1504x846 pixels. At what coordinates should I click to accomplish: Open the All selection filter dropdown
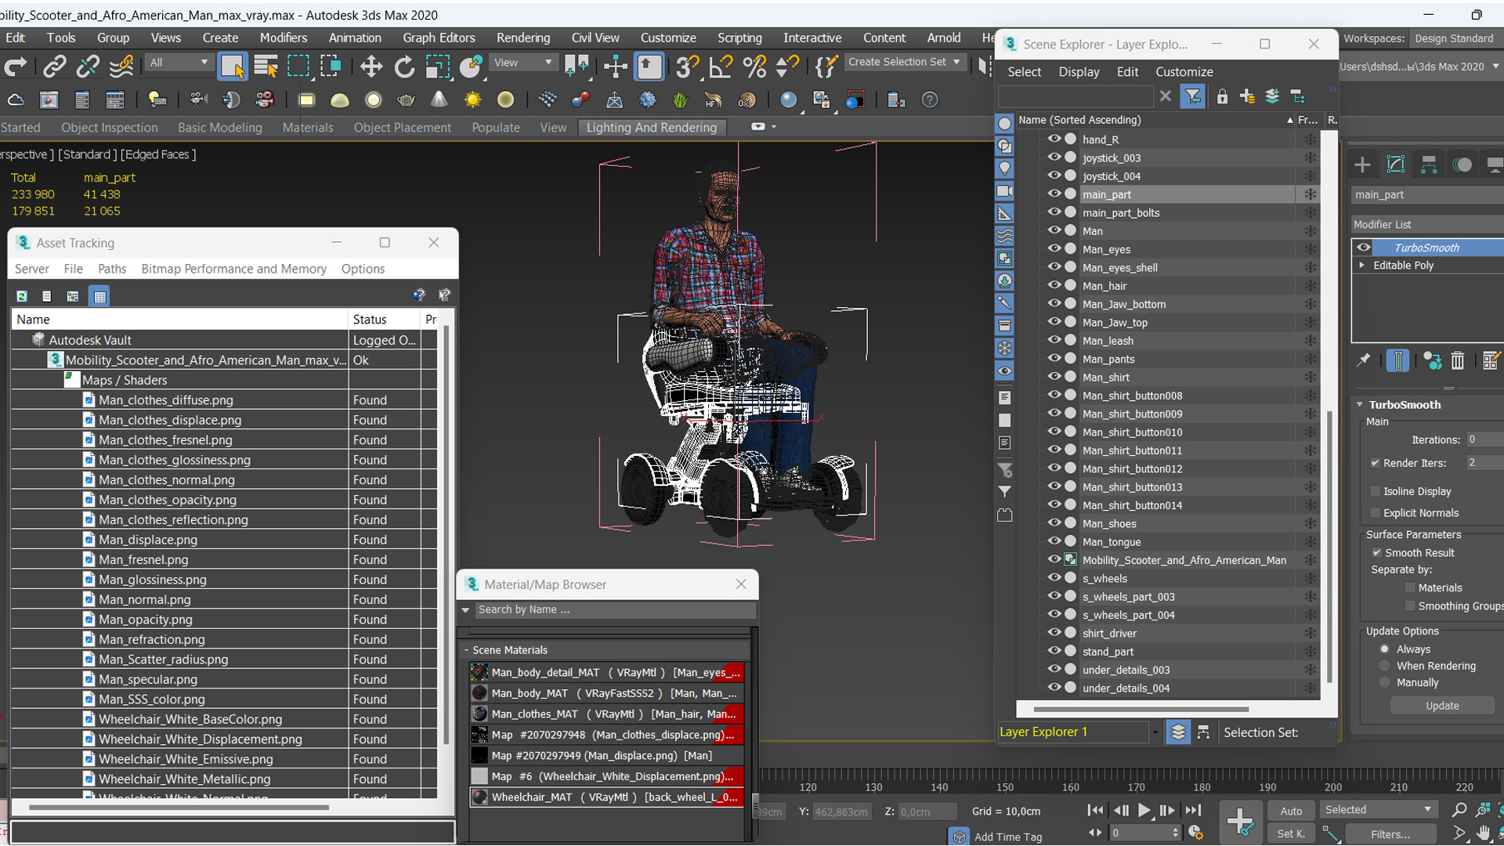click(x=179, y=63)
